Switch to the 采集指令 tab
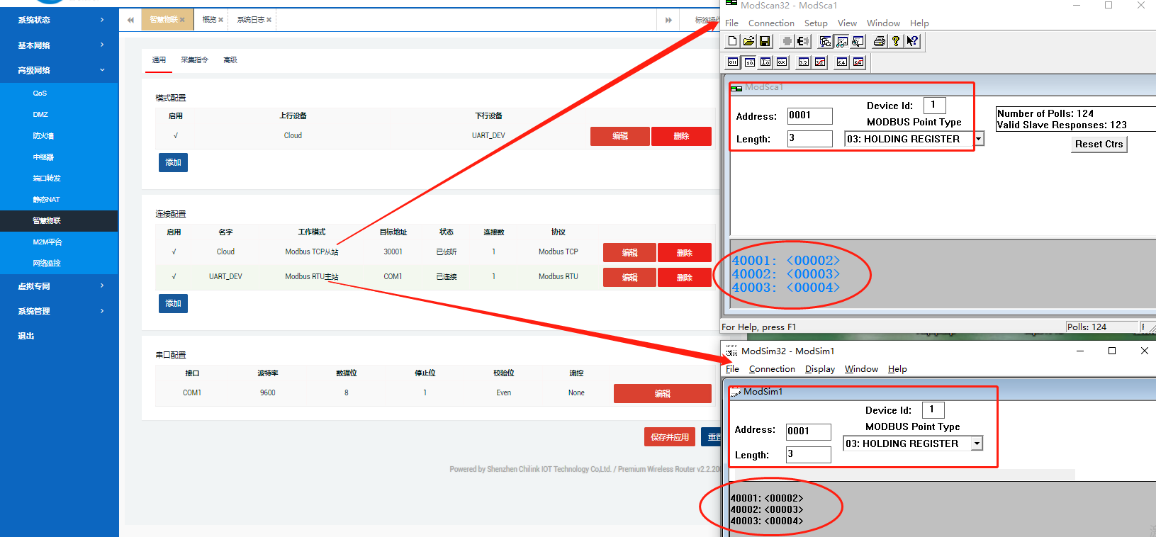 [x=194, y=60]
